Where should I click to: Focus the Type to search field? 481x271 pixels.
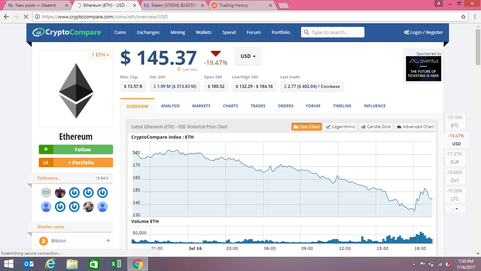[333, 32]
